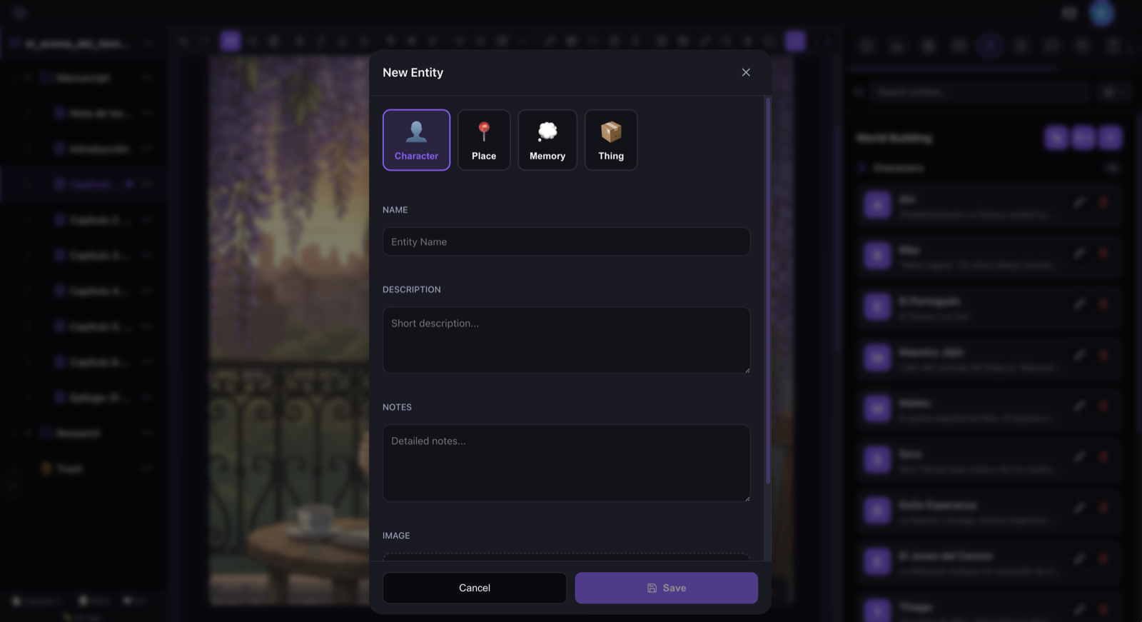Click the thought-bubble Memory icon
The image size is (1142, 622).
click(547, 131)
